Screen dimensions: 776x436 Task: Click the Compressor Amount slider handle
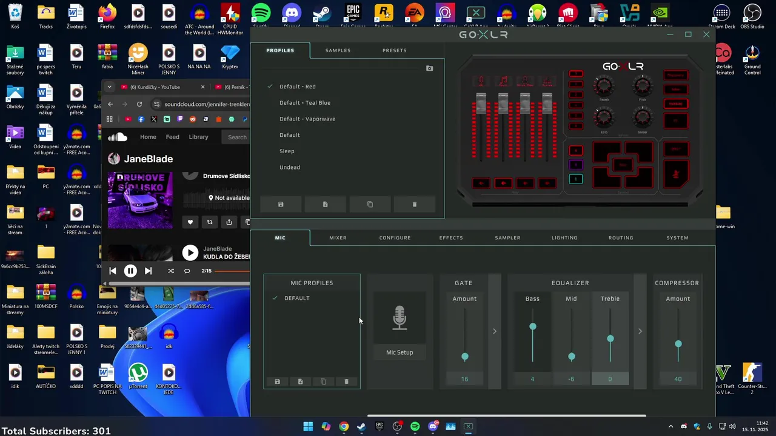coord(678,344)
